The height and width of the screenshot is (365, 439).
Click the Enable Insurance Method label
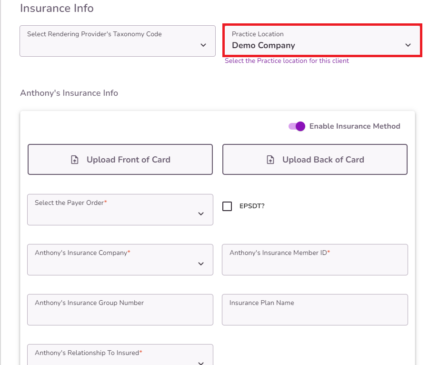355,126
